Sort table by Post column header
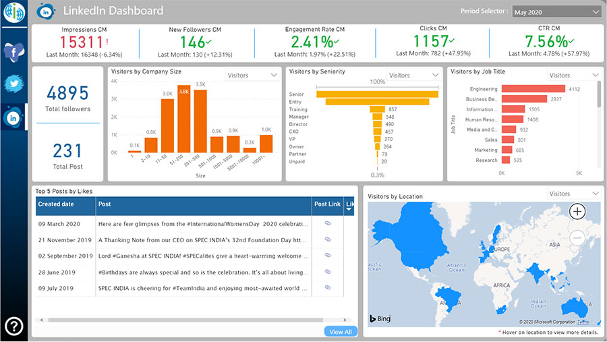The image size is (607, 342). [204, 206]
